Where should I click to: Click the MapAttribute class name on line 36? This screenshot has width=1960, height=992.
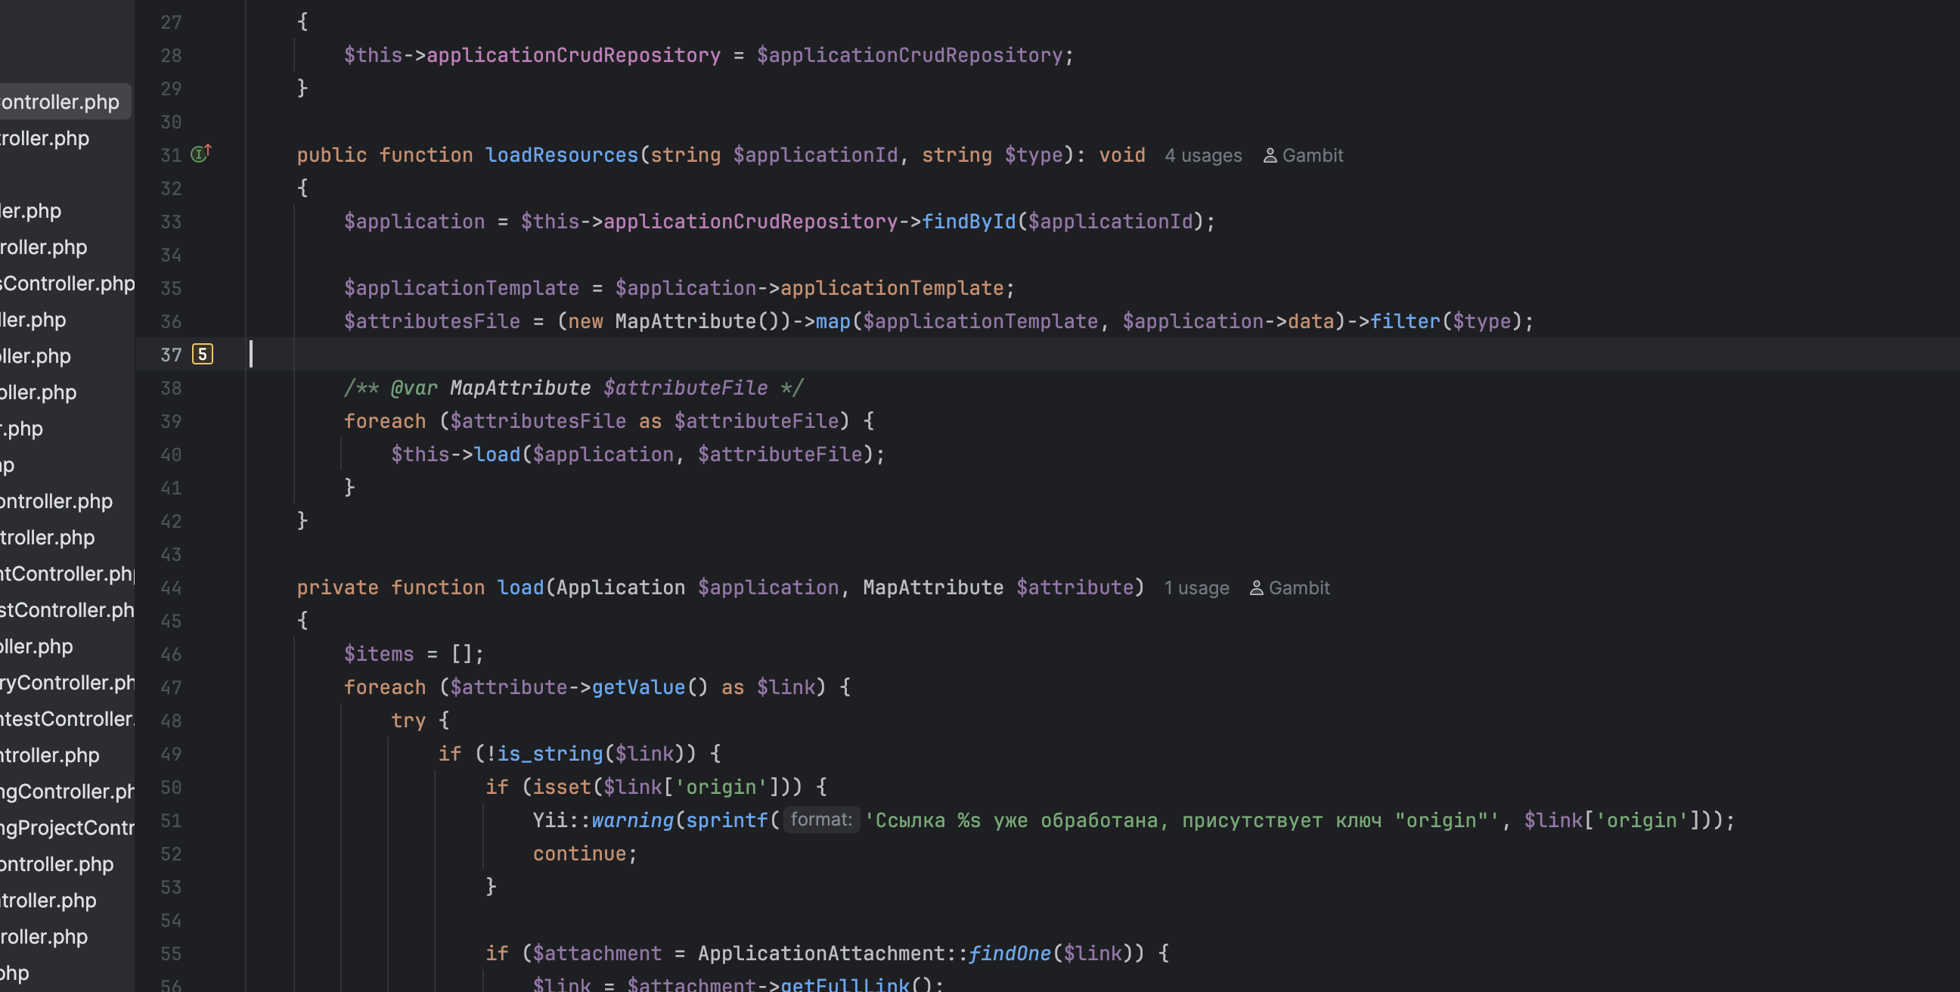[x=685, y=321]
